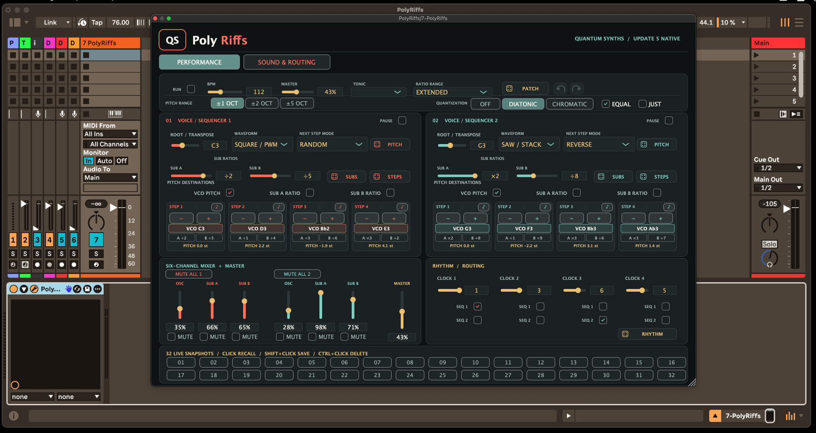Click the RHYTHM randomize button
Viewport: 816px width, 433px height.
point(647,334)
